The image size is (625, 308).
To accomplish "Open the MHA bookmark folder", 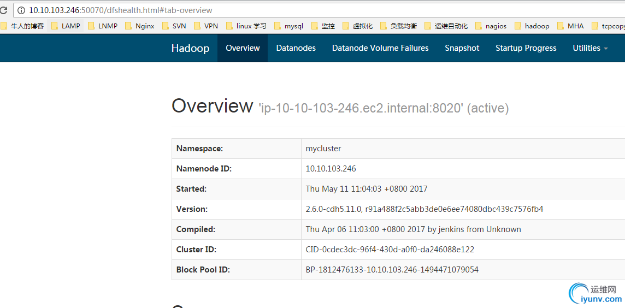I will (x=571, y=26).
